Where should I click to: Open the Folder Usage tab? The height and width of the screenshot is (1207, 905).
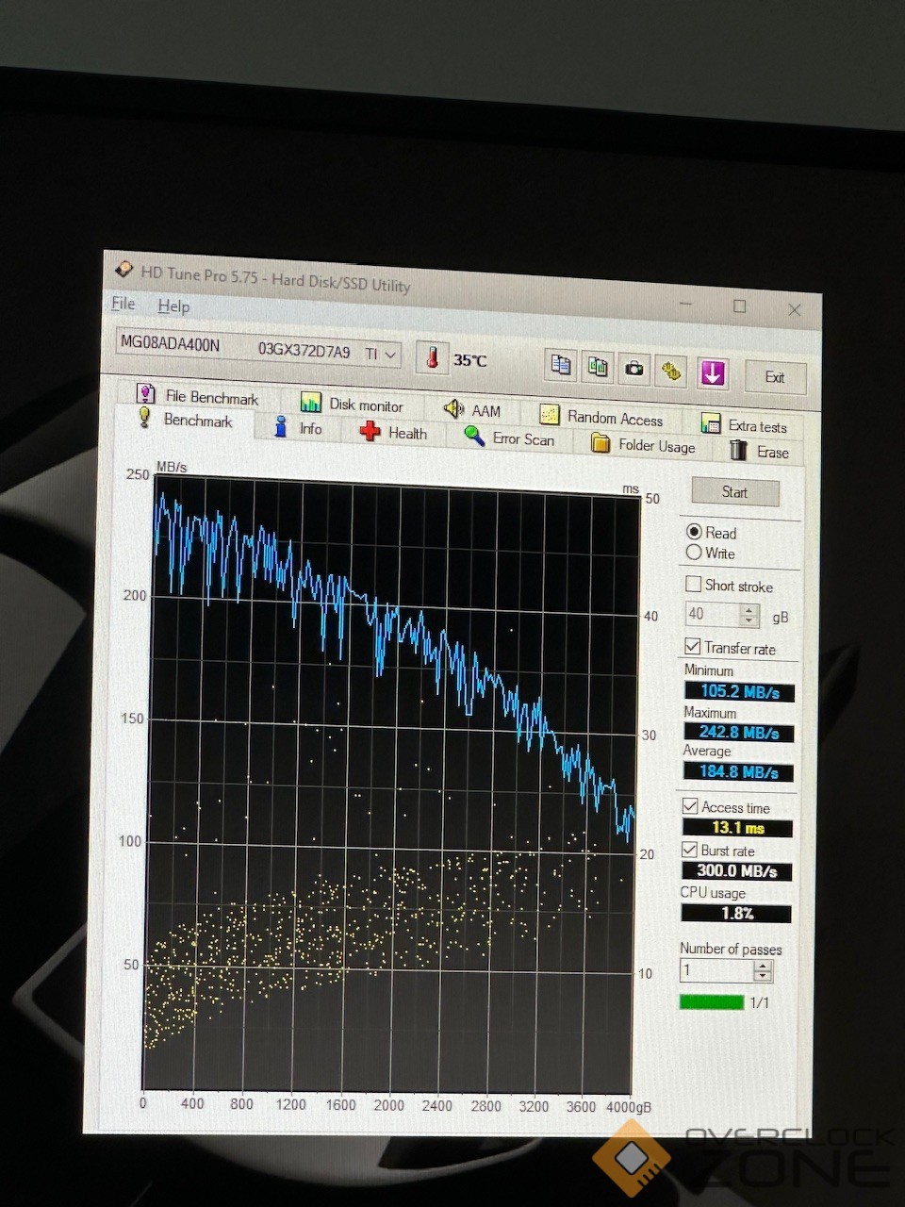[656, 446]
